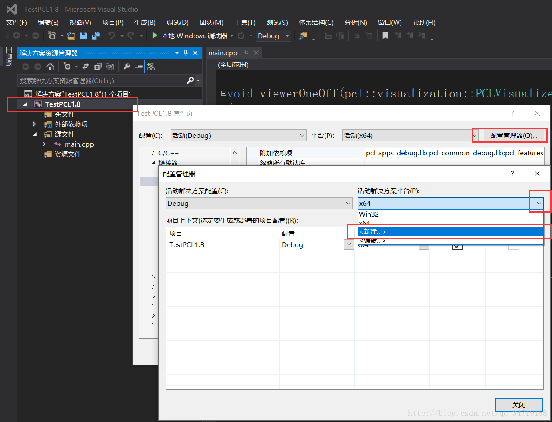Pin the Solution Explorer panel
The image size is (552, 422).
pos(186,53)
